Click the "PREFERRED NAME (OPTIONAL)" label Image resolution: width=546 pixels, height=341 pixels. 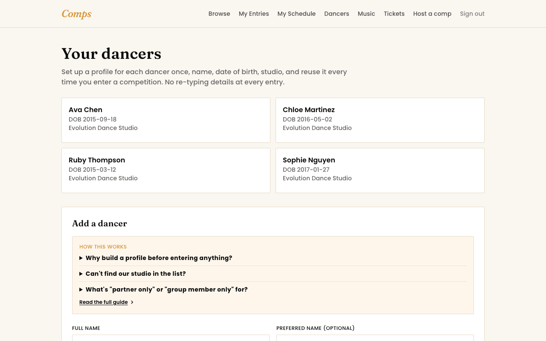click(x=316, y=328)
